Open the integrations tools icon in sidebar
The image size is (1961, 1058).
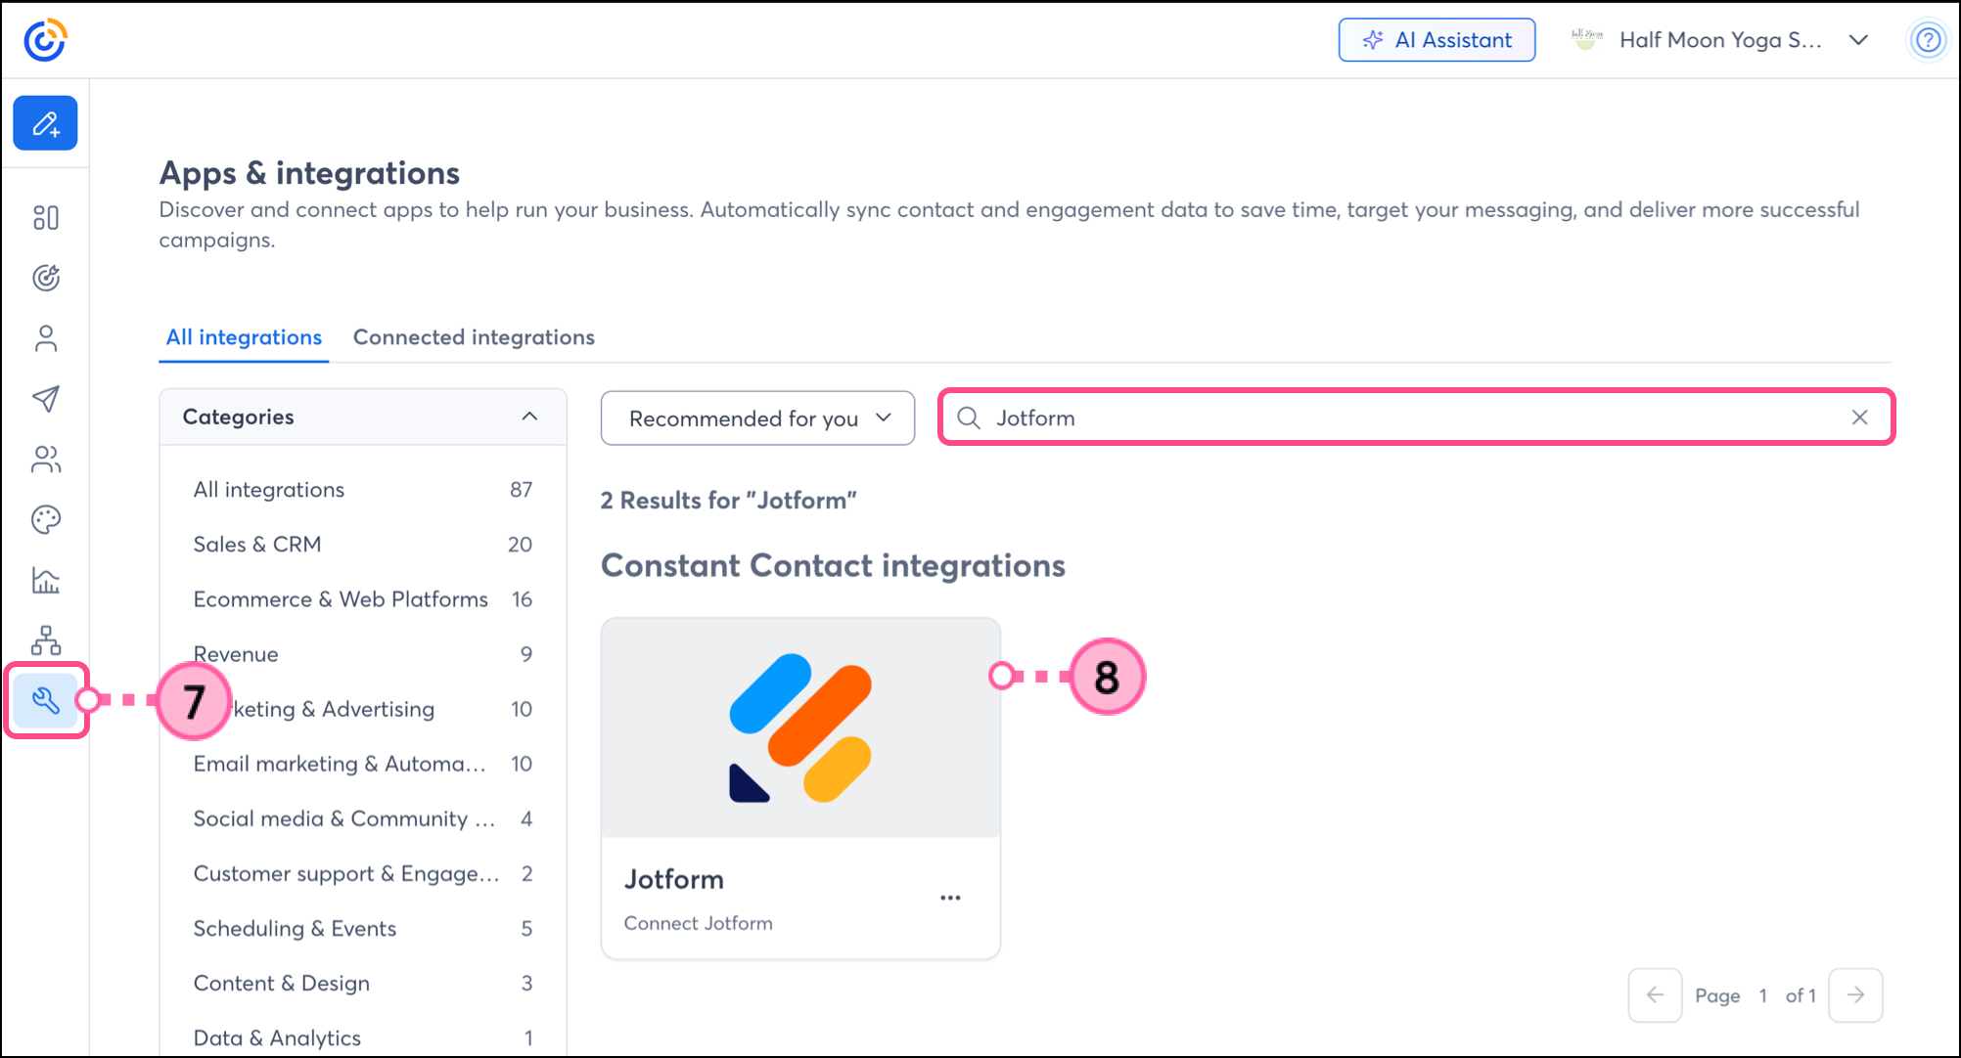(x=46, y=700)
